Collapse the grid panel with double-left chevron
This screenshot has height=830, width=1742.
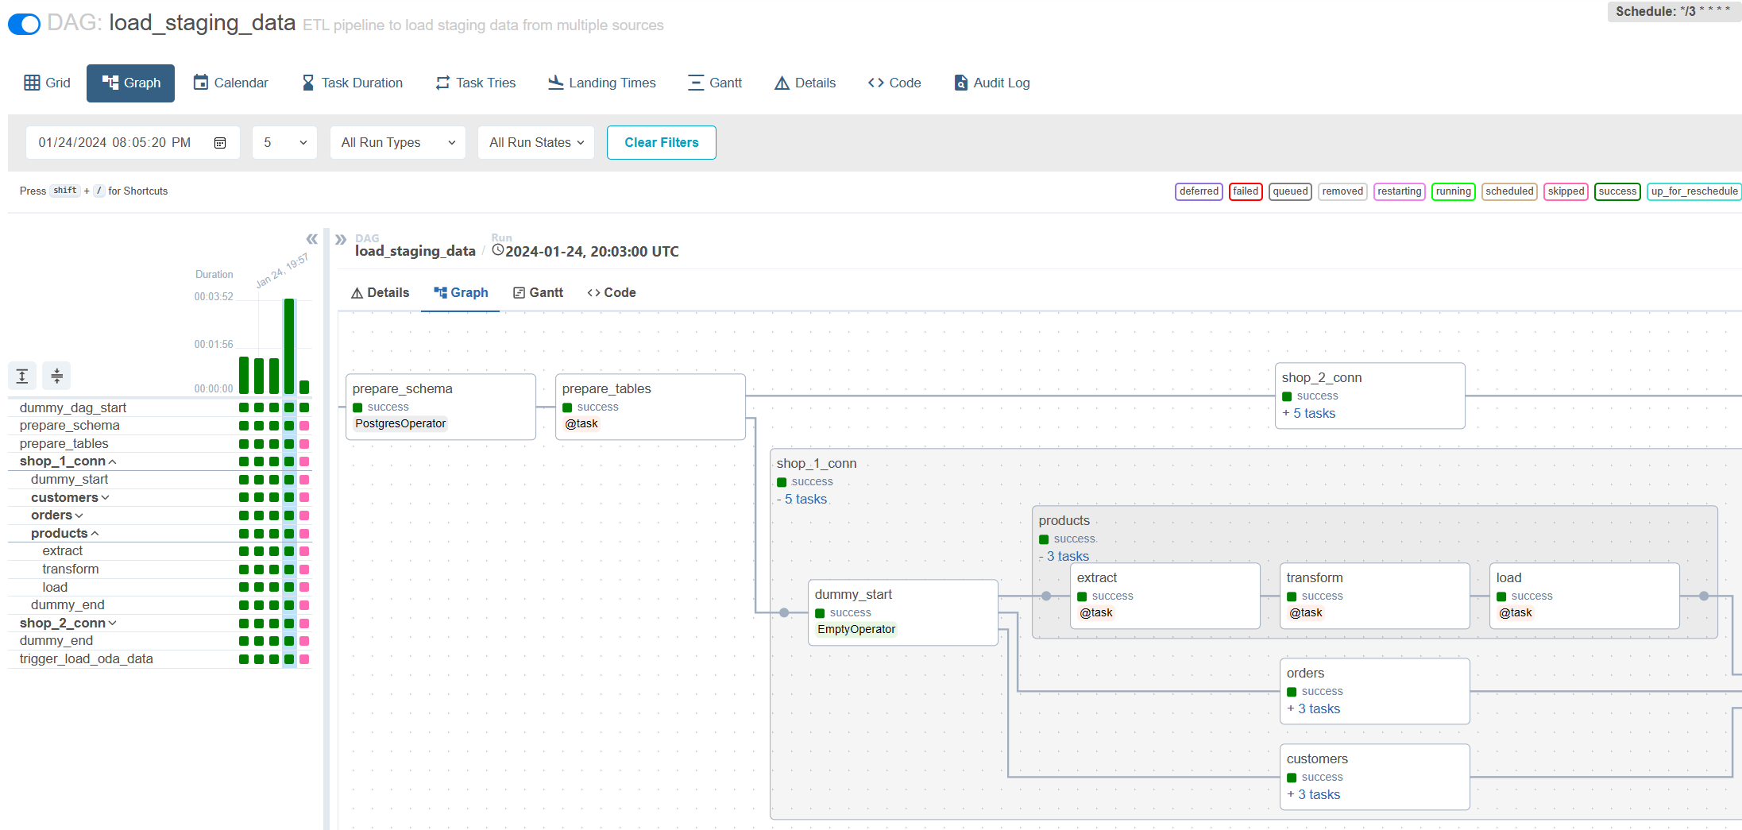point(311,239)
